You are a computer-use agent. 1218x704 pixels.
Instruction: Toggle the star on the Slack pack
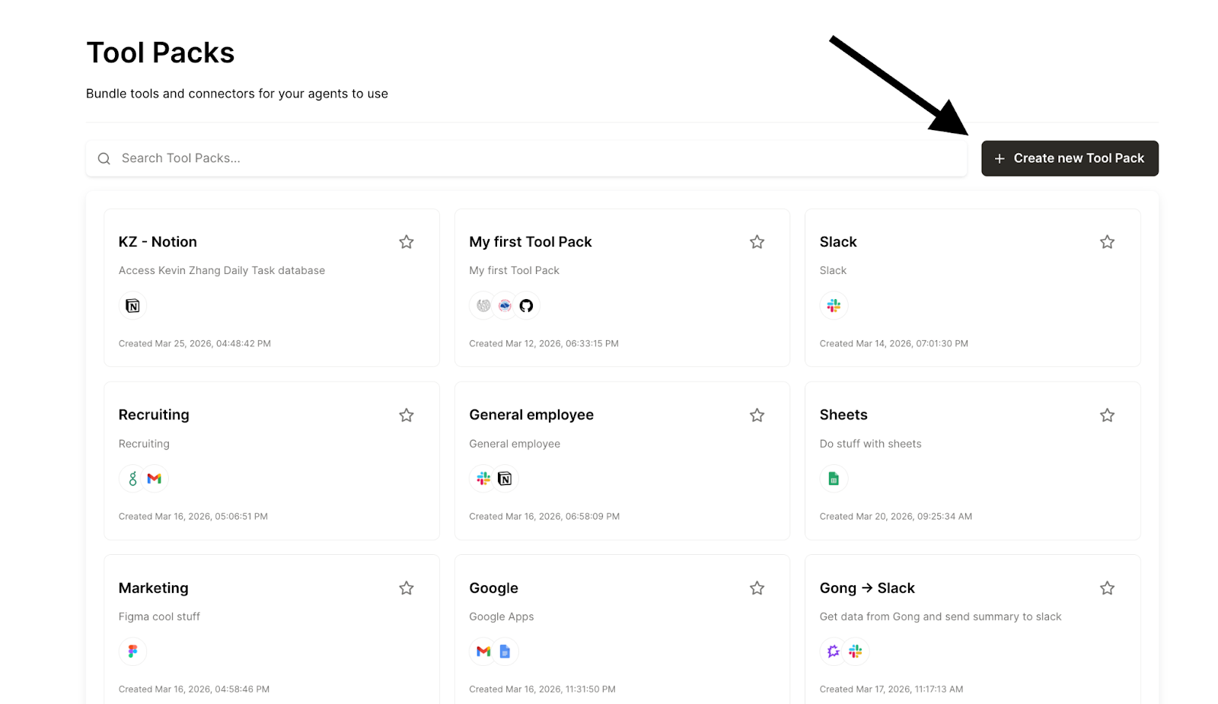1107,242
